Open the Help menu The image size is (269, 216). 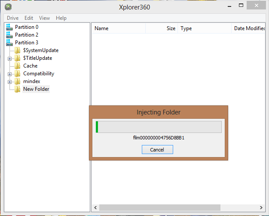pos(61,18)
